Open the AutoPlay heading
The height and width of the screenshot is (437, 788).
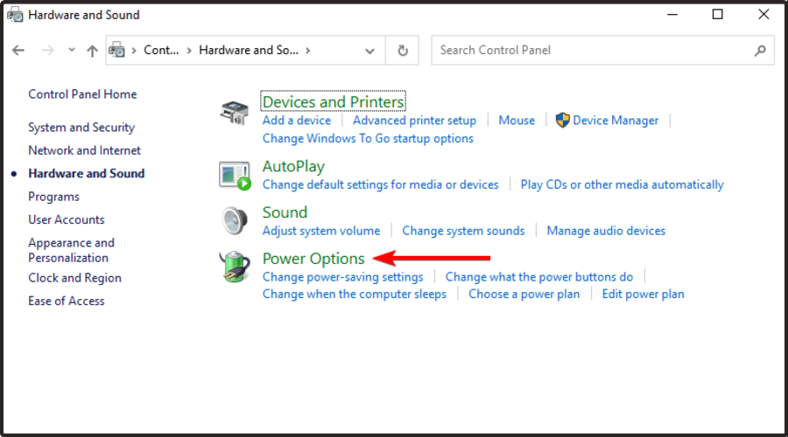click(293, 167)
